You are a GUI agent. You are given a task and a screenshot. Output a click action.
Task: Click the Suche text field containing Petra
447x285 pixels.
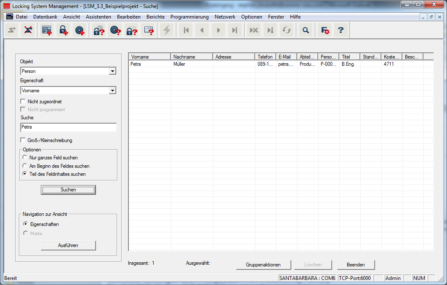tap(68, 127)
